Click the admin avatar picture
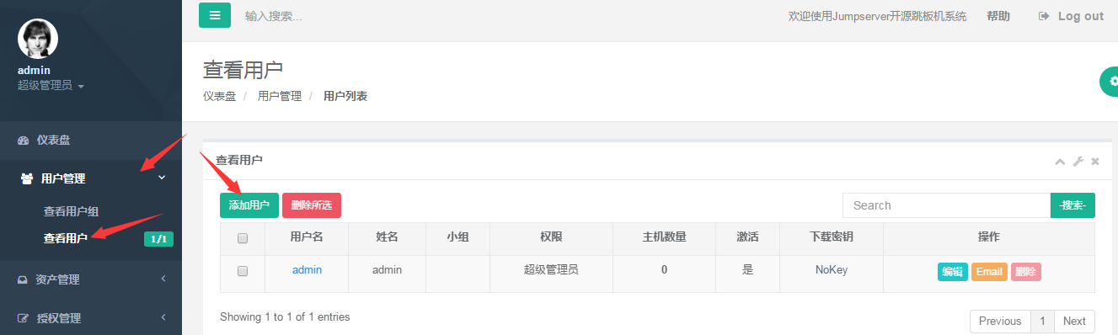 [38, 38]
